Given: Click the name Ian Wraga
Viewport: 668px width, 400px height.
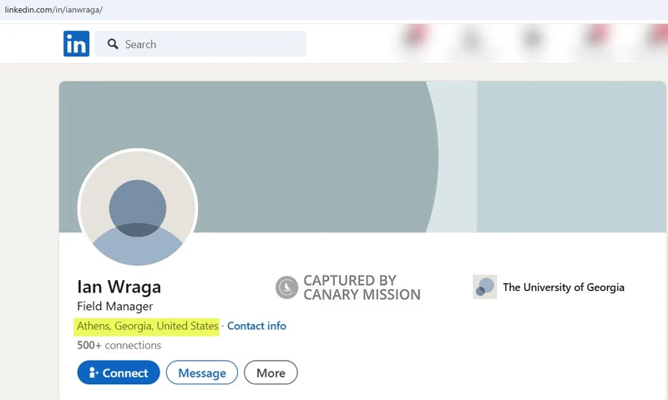Looking at the screenshot, I should point(119,287).
